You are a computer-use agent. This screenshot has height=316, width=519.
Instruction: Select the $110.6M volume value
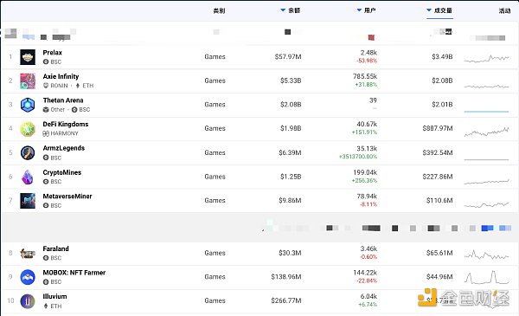point(439,200)
